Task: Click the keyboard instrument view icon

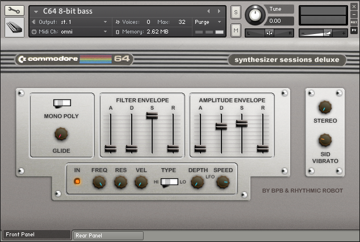Action: tap(14, 27)
